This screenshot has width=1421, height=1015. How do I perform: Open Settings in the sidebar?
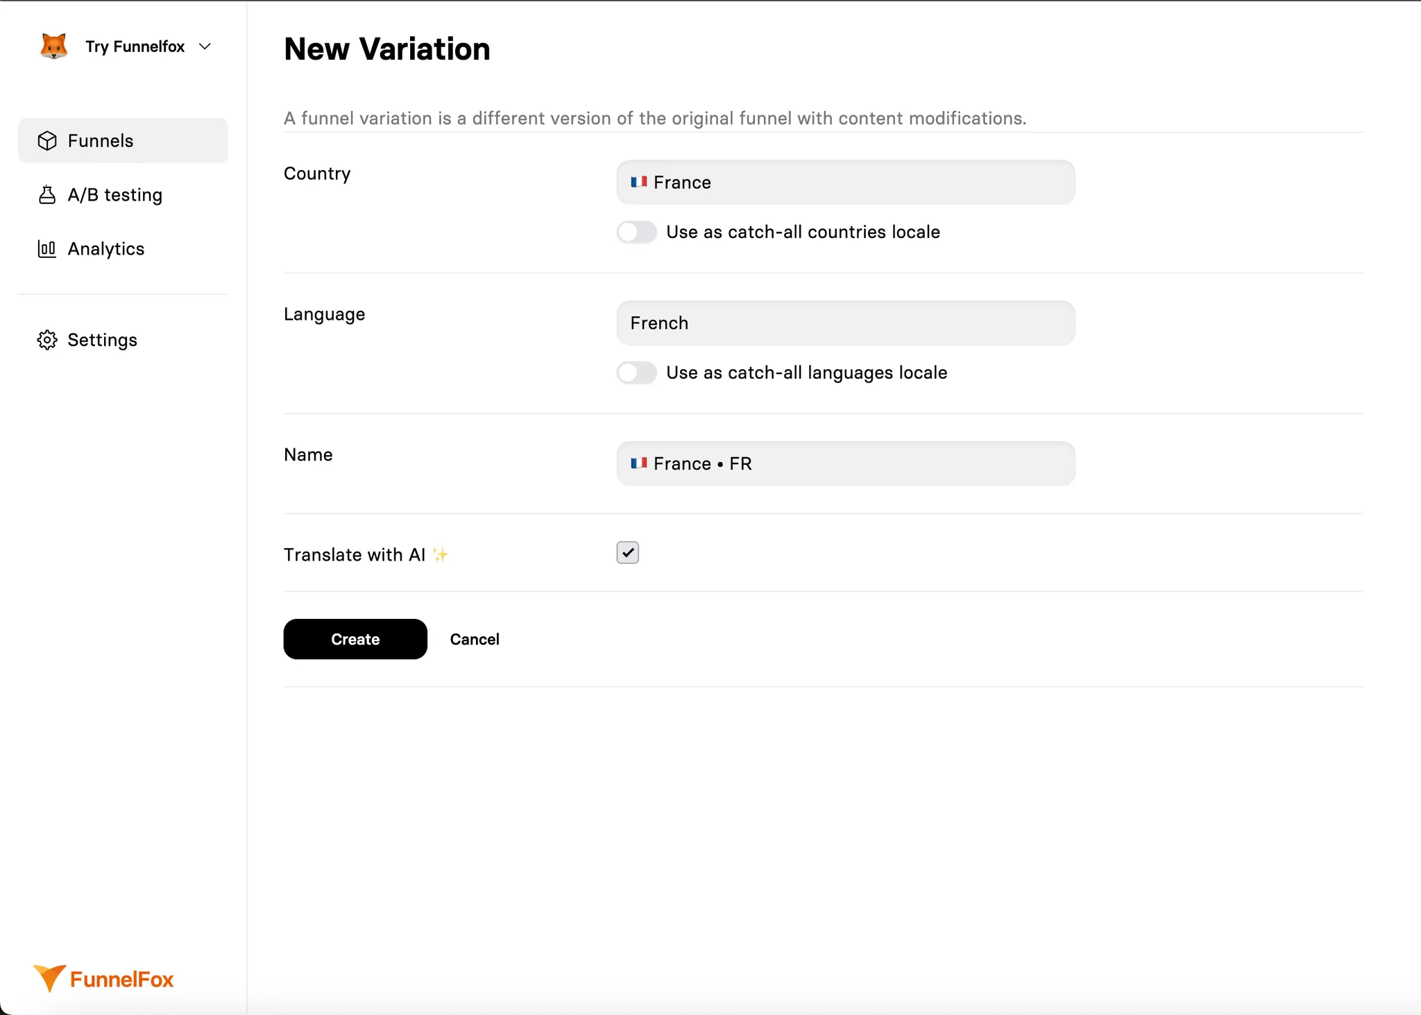pyautogui.click(x=103, y=340)
